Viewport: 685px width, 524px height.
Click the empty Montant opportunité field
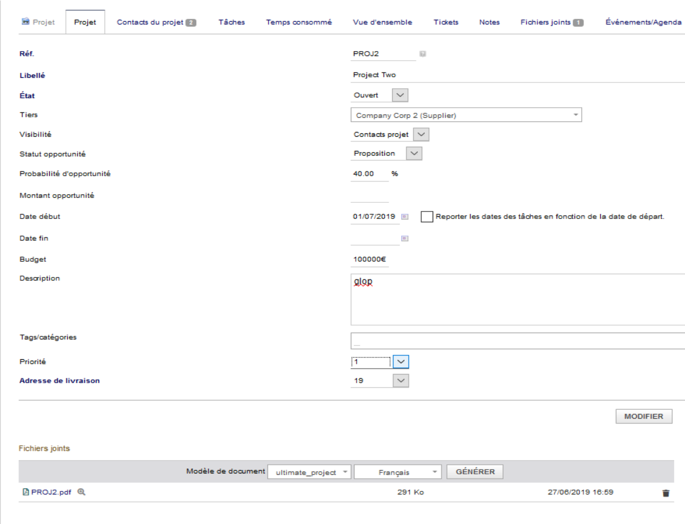370,196
